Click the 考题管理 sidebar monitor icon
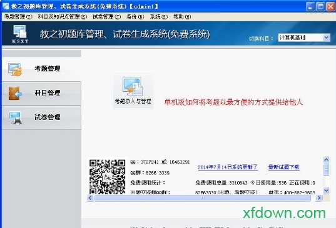336x228 pixels. pos(15,69)
